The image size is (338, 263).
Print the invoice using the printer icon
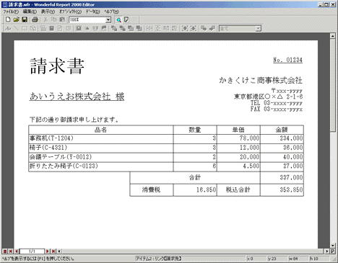coord(35,19)
